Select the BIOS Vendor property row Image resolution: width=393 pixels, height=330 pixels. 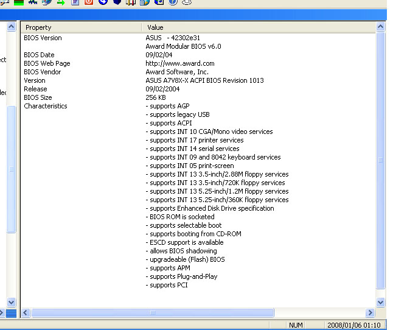43,72
